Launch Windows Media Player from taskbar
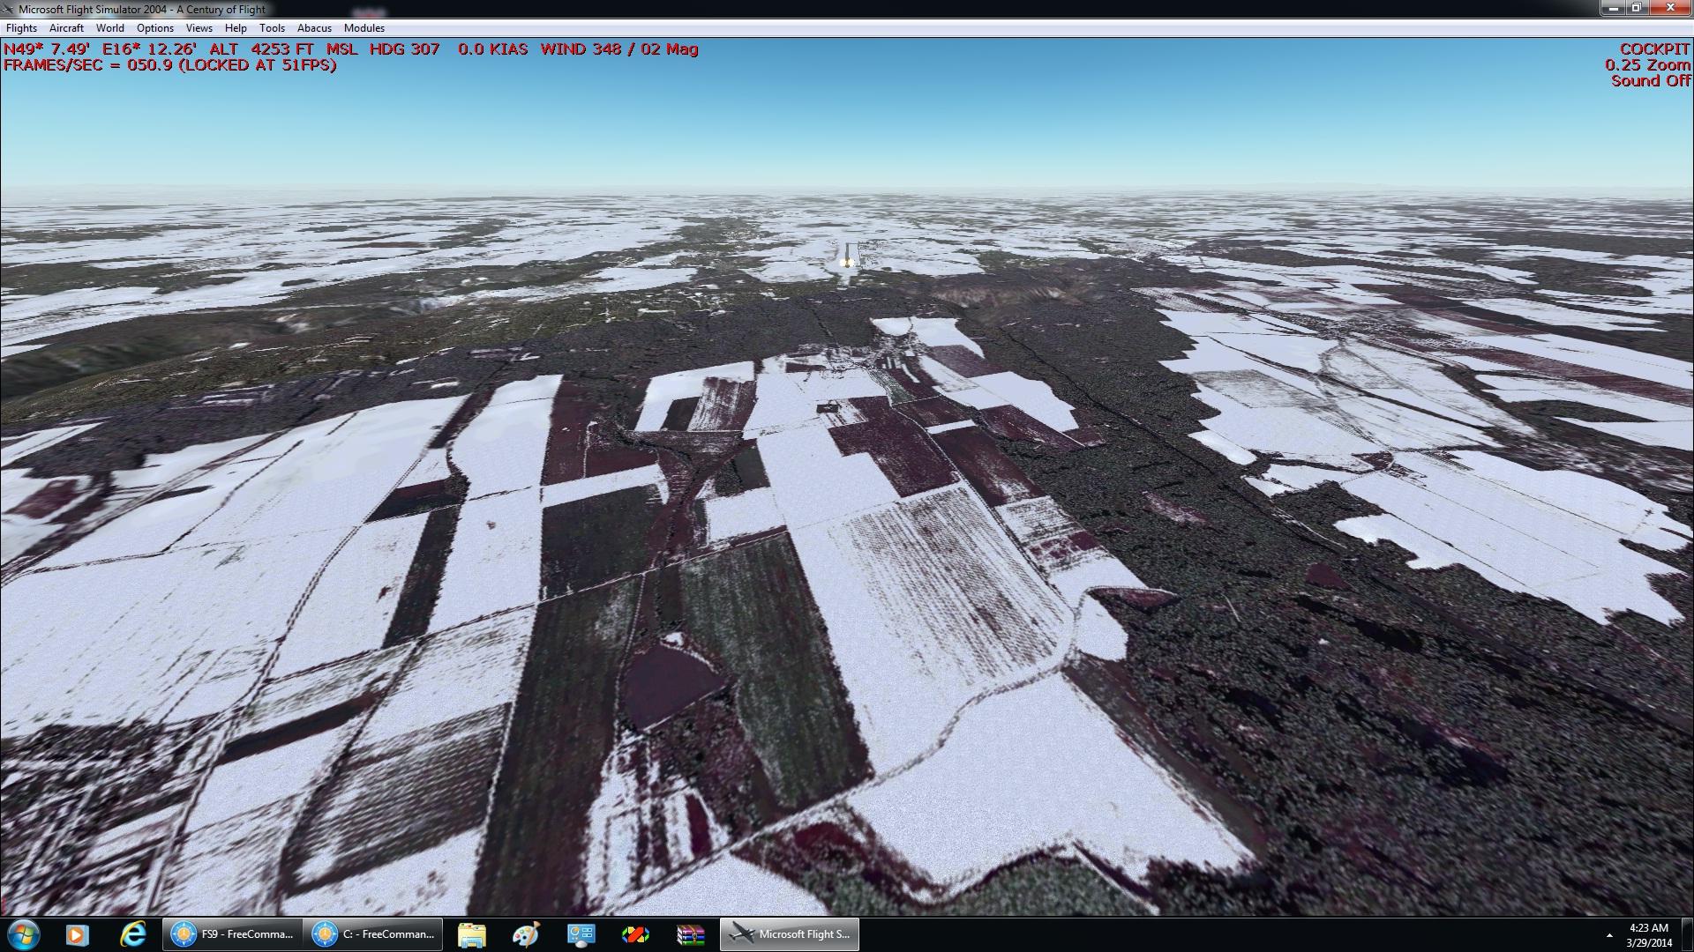This screenshot has height=952, width=1694. [x=77, y=934]
